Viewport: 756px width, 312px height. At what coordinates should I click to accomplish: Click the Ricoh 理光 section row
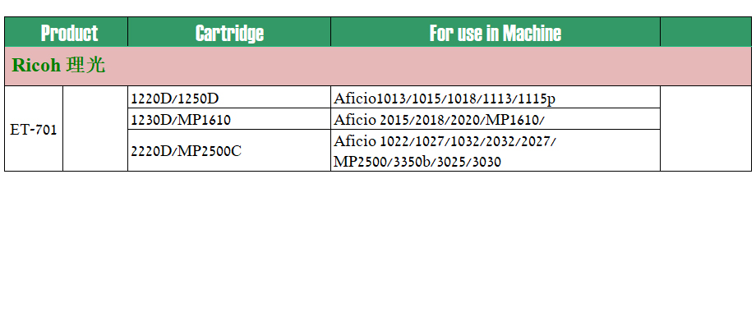pos(378,66)
